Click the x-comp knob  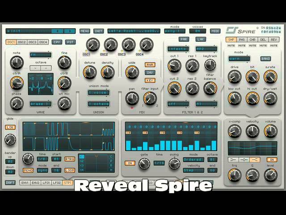pos(235,131)
